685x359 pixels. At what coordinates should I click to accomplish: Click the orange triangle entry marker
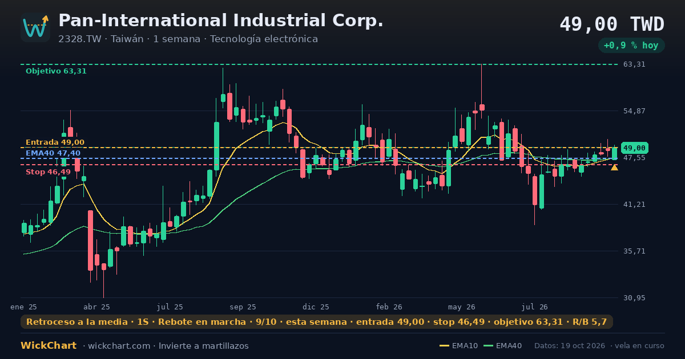[614, 167]
